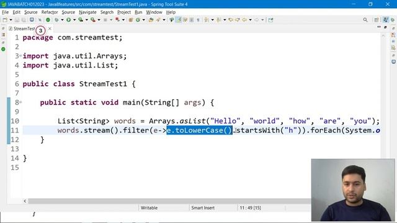The width and height of the screenshot is (397, 223).
Task: Click the Coverage launch icon
Action: 81,20
